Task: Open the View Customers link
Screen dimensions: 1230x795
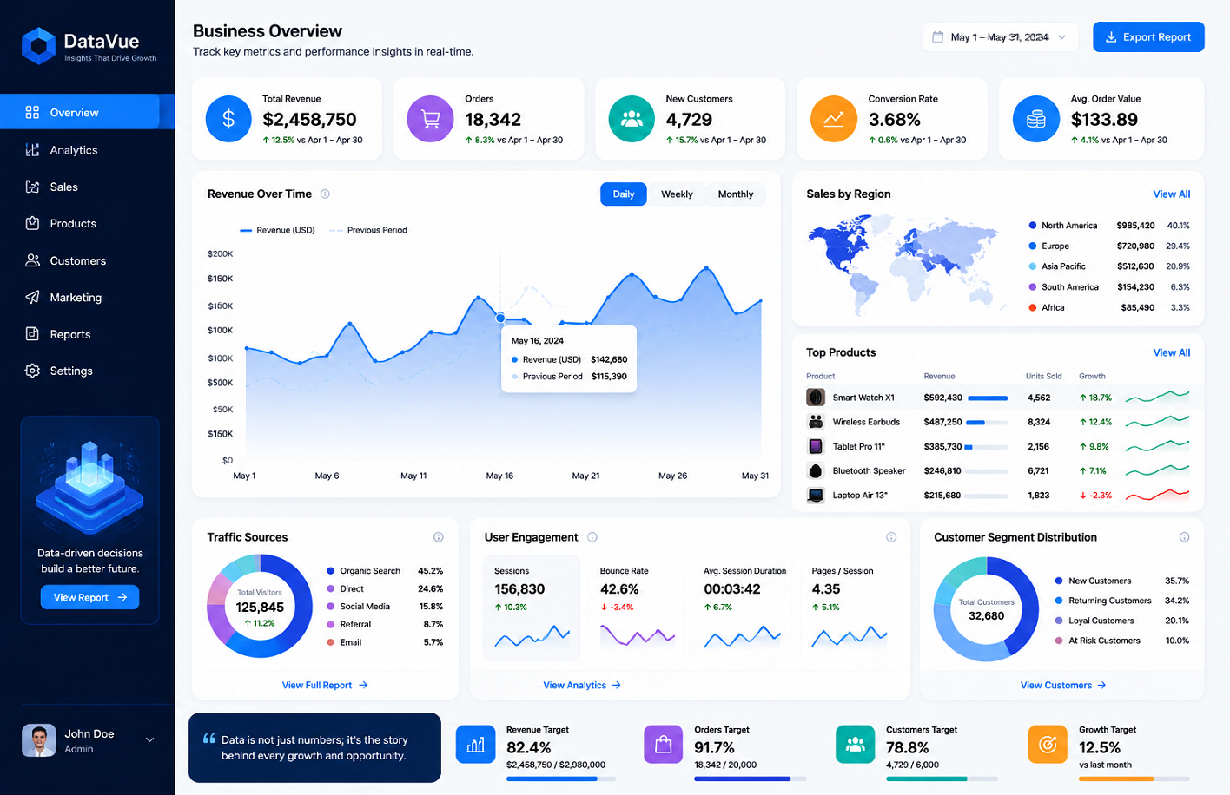Action: pyautogui.click(x=1063, y=685)
